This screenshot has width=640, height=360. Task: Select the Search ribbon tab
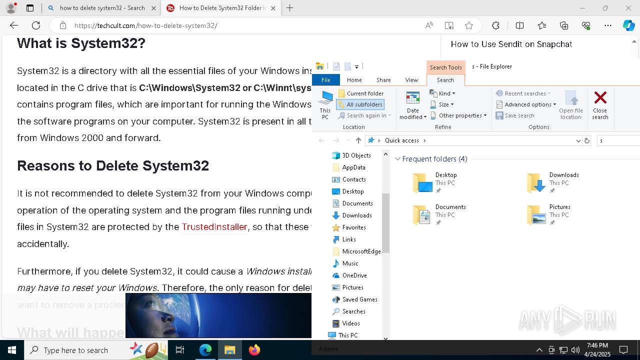(445, 80)
